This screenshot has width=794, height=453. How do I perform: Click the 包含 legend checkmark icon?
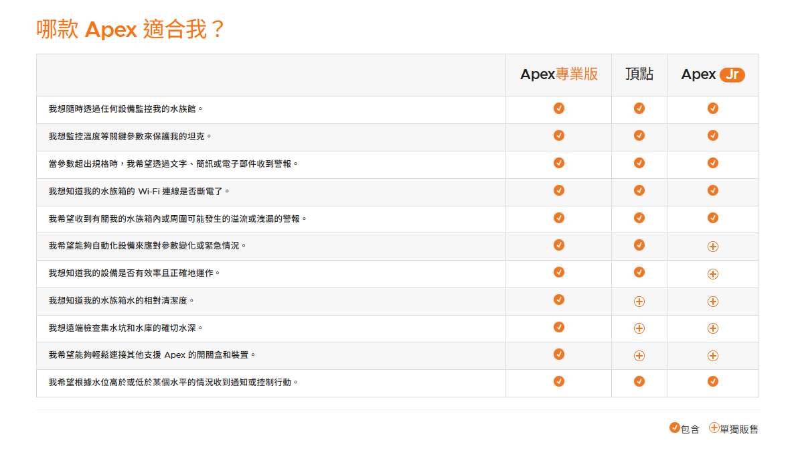(x=675, y=428)
